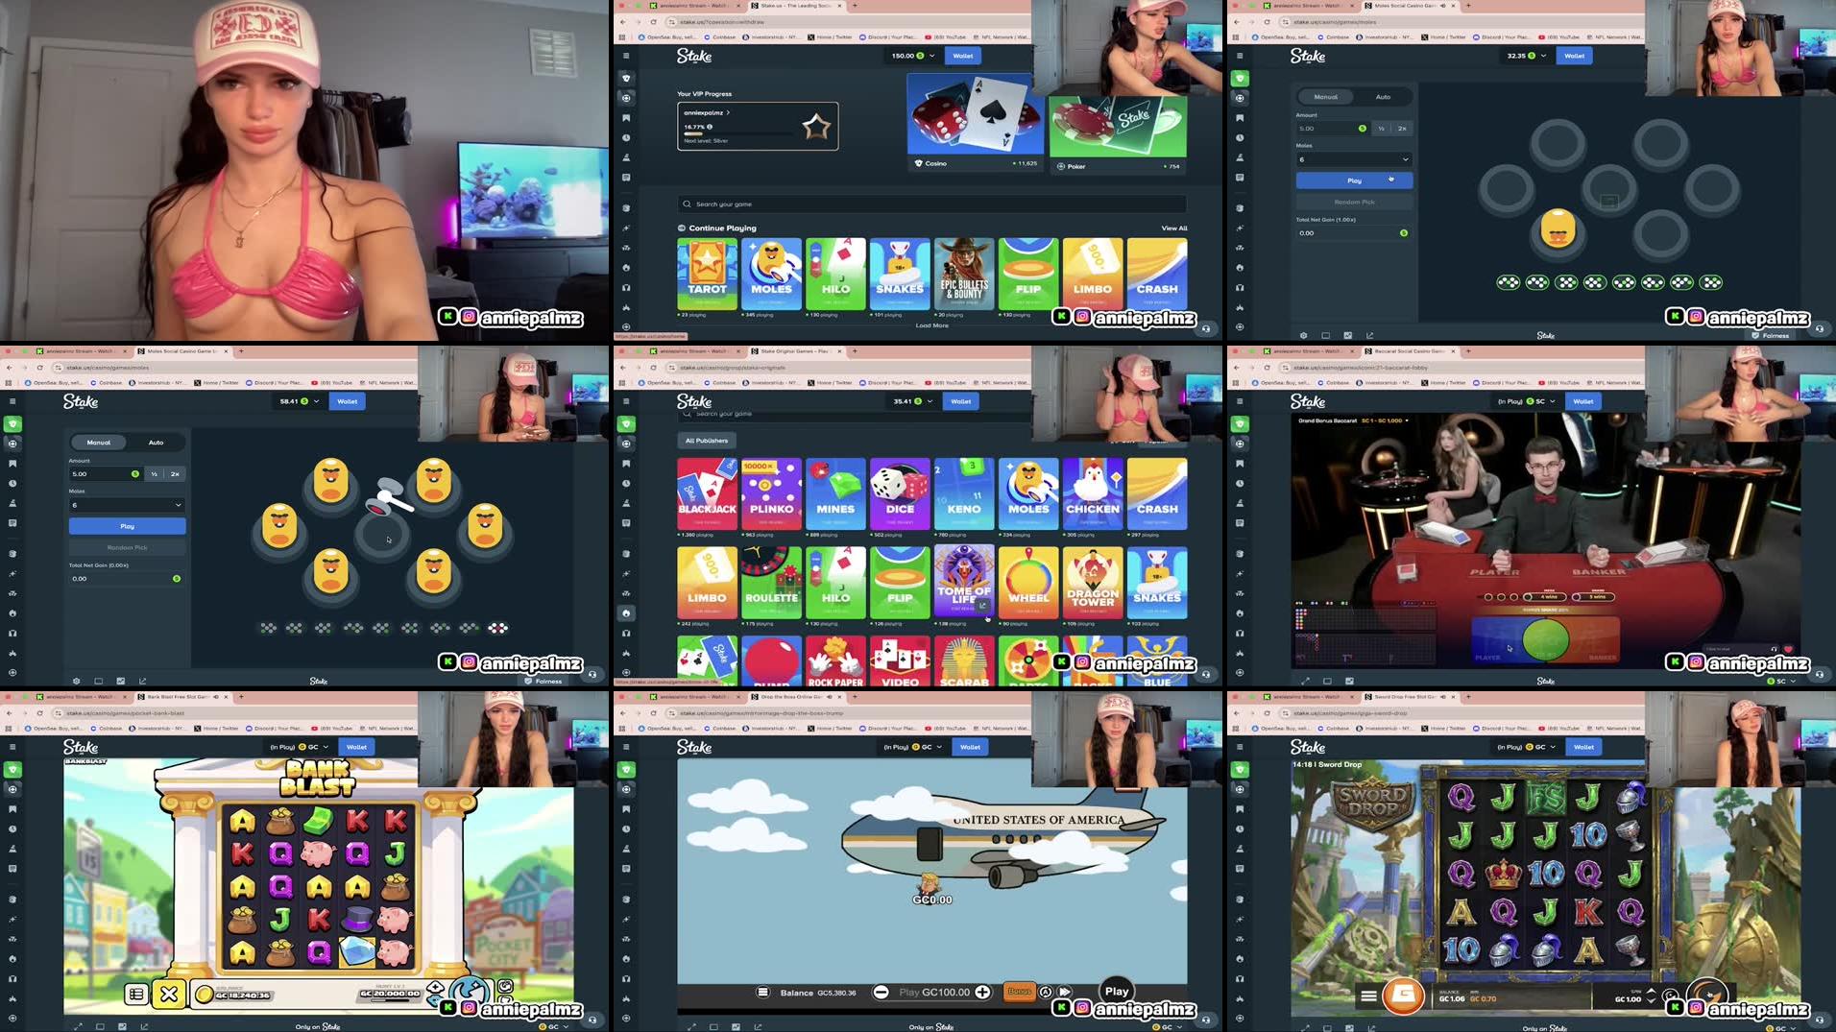Screen dimensions: 1836x1032
Task: Click settings gear below 32.35 balance Moles game
Action: [1303, 335]
